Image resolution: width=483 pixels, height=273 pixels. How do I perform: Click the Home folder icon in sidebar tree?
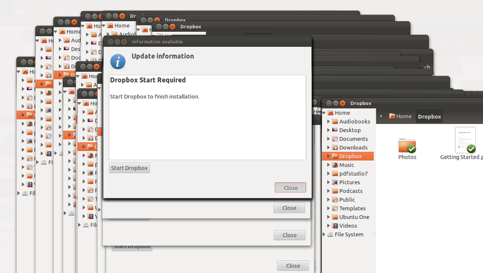[330, 113]
